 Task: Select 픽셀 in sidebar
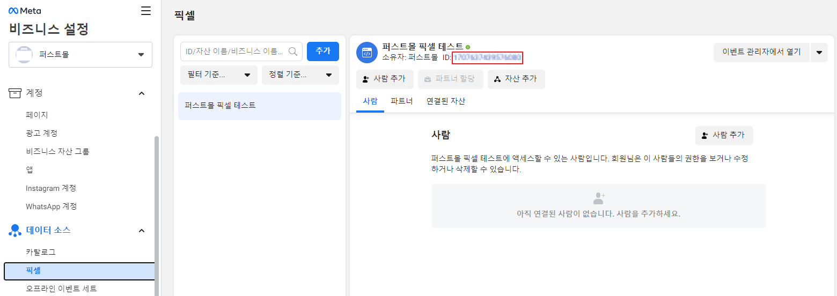coord(79,271)
